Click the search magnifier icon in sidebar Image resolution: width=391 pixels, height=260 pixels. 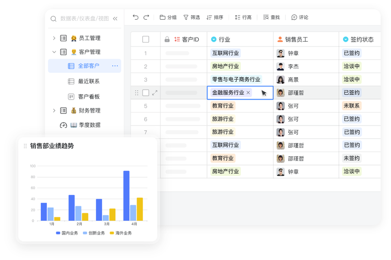click(53, 19)
